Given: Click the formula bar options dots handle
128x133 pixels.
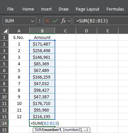Looking at the screenshot, I should point(40,21).
